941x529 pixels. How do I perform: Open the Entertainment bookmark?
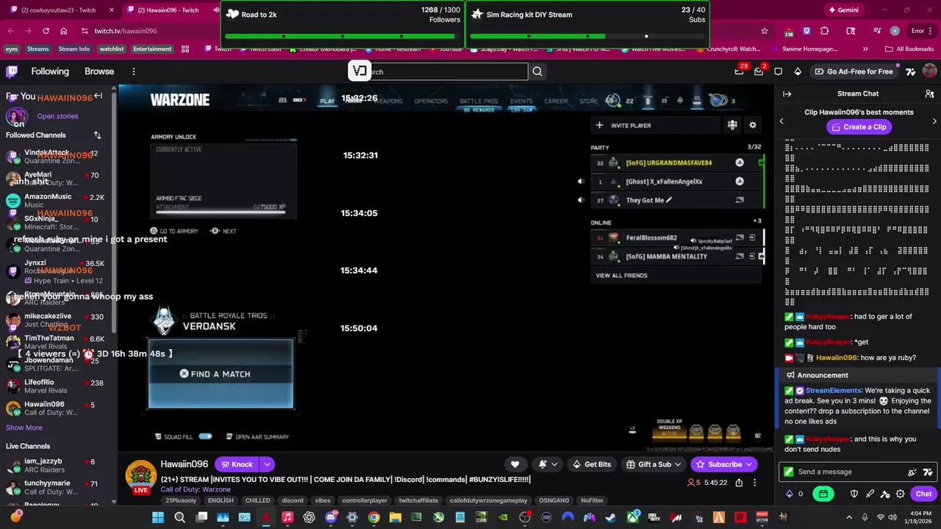pos(152,49)
